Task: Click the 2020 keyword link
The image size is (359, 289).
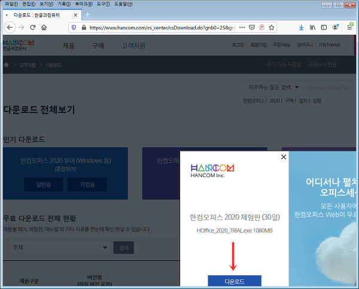Action: [x=275, y=101]
